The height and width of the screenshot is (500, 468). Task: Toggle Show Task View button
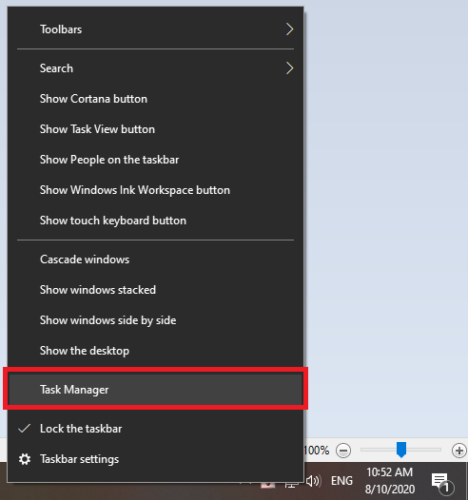(x=155, y=129)
